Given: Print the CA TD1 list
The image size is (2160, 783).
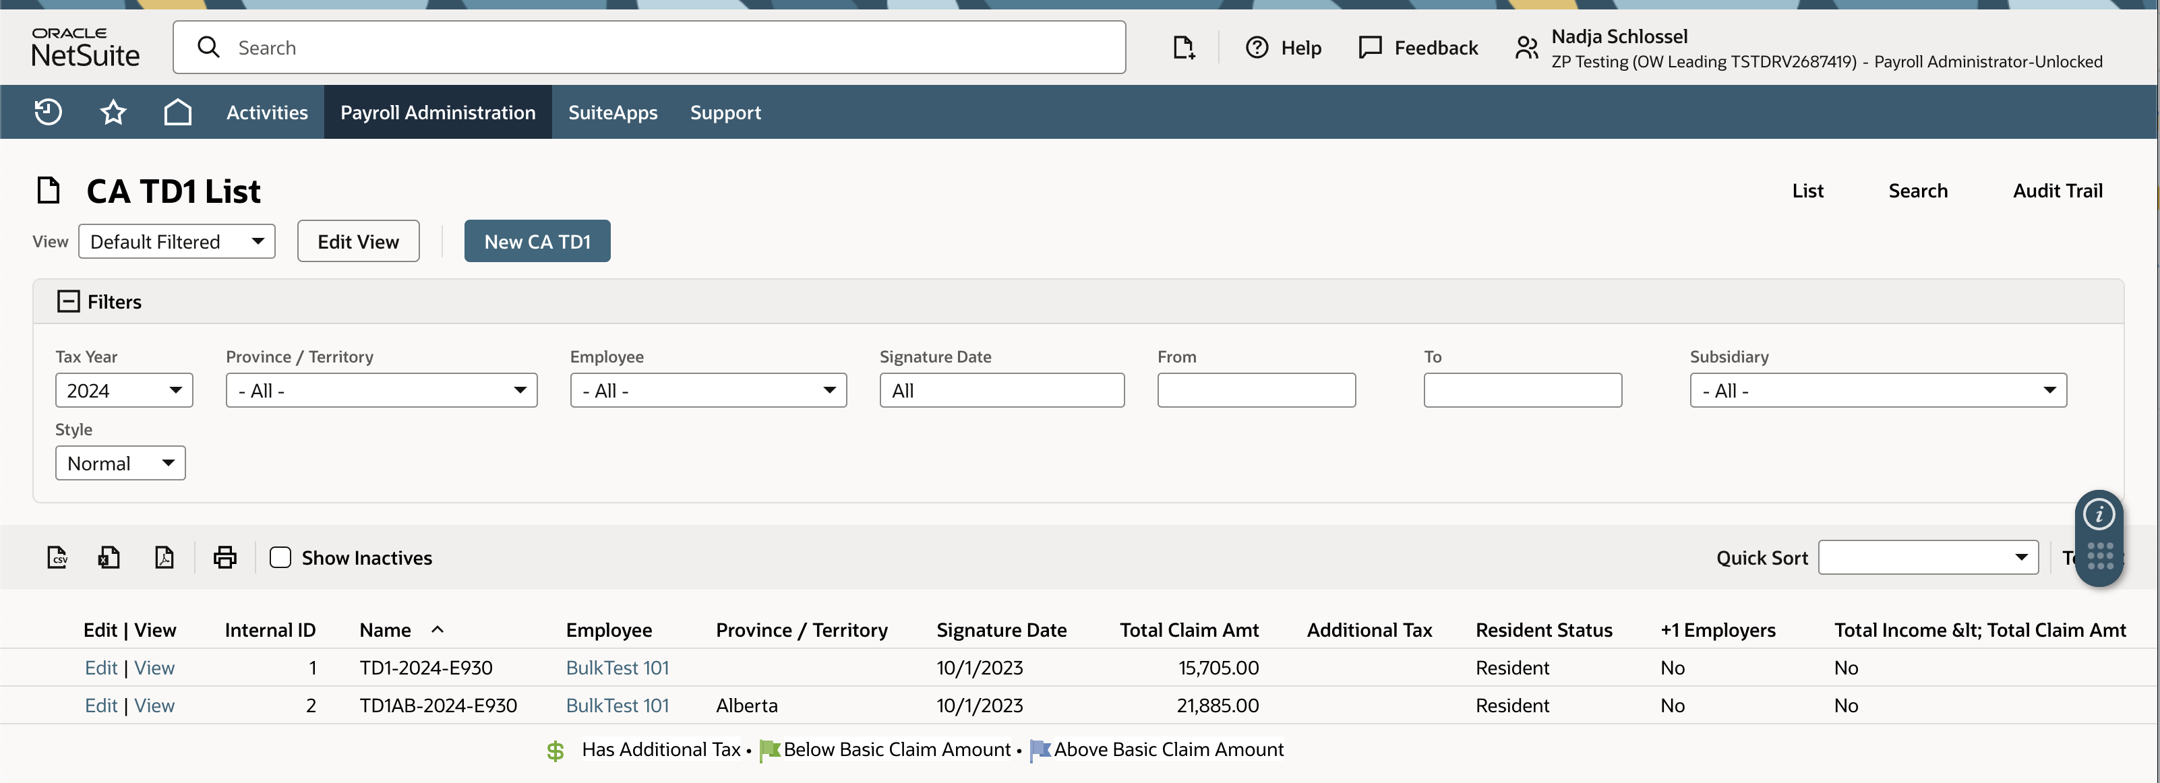Looking at the screenshot, I should (x=224, y=557).
